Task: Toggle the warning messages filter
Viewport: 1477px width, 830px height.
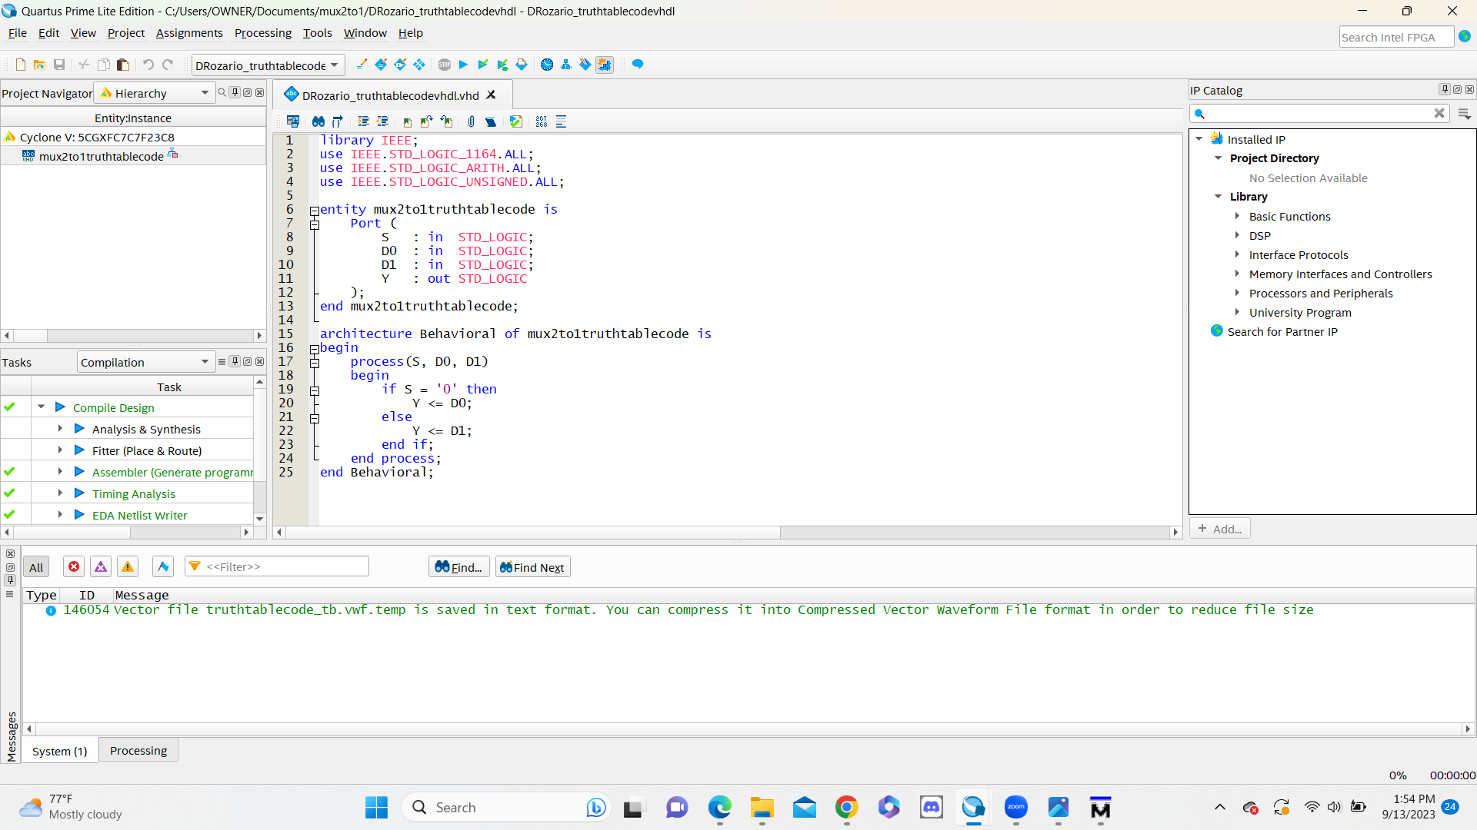Action: (x=128, y=567)
